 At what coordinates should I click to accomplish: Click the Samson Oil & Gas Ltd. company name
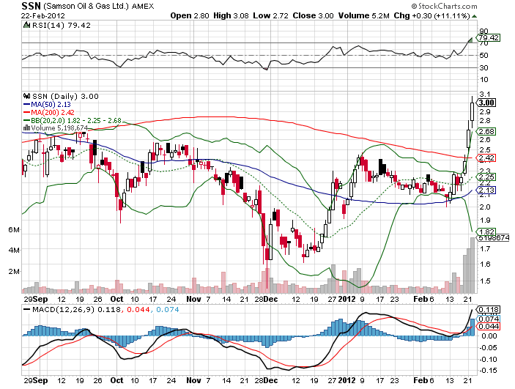click(x=86, y=6)
